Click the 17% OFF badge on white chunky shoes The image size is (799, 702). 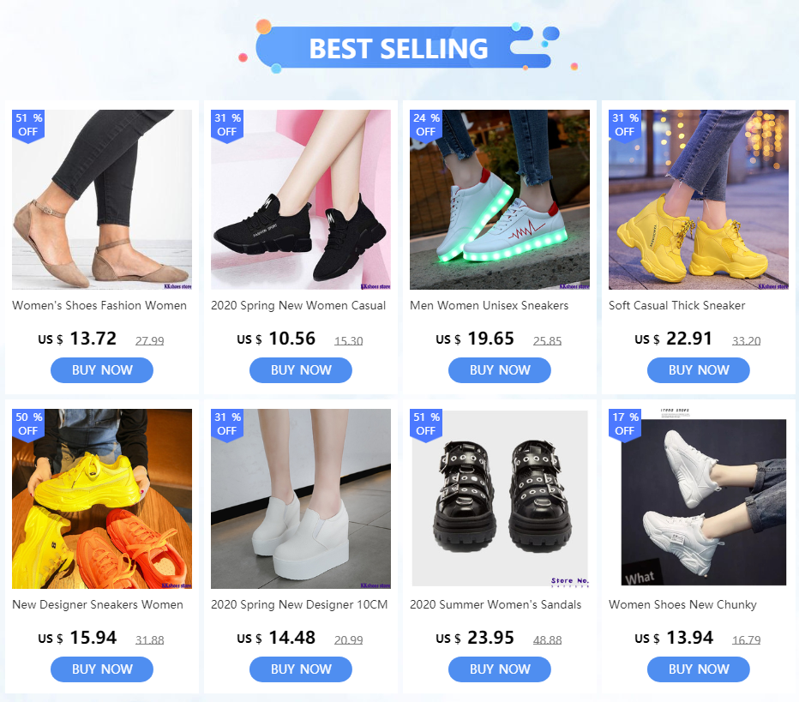pyautogui.click(x=625, y=425)
